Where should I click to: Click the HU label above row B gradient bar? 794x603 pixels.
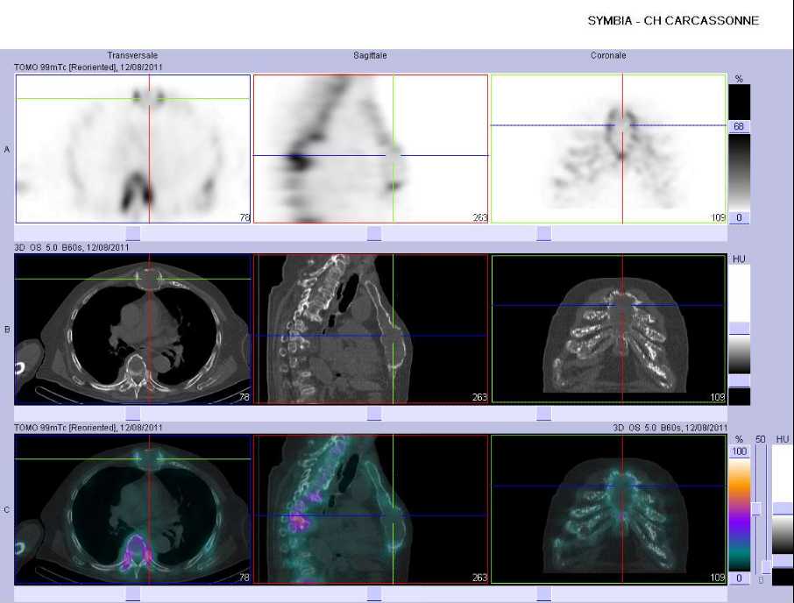(739, 259)
